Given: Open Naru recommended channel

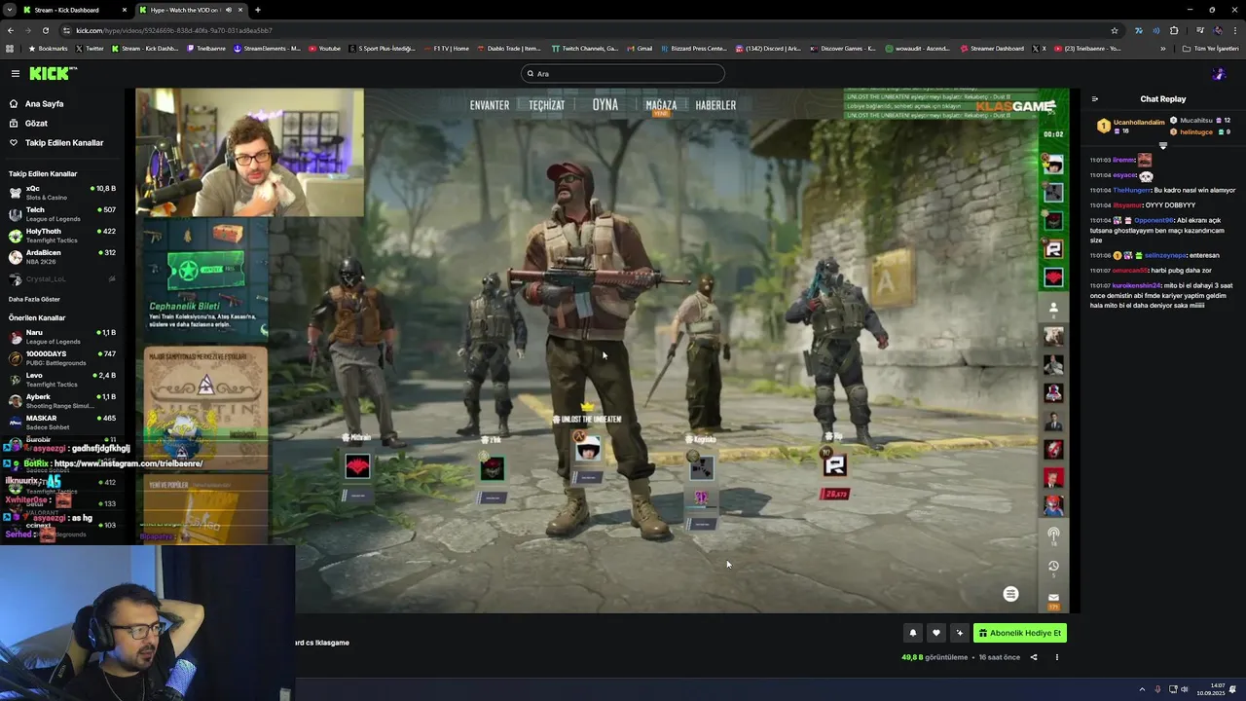Looking at the screenshot, I should click(62, 336).
